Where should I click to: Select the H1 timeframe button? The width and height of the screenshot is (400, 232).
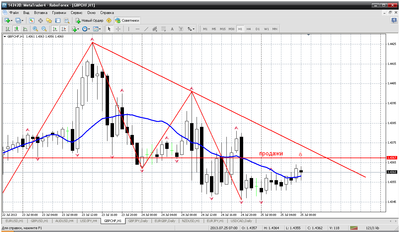240,29
